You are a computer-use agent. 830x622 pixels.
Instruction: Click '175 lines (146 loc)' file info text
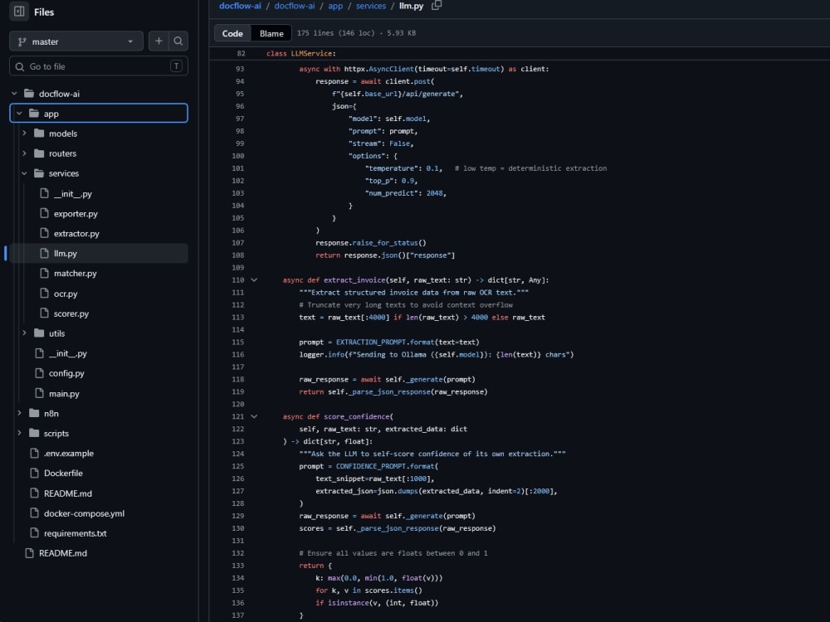335,33
